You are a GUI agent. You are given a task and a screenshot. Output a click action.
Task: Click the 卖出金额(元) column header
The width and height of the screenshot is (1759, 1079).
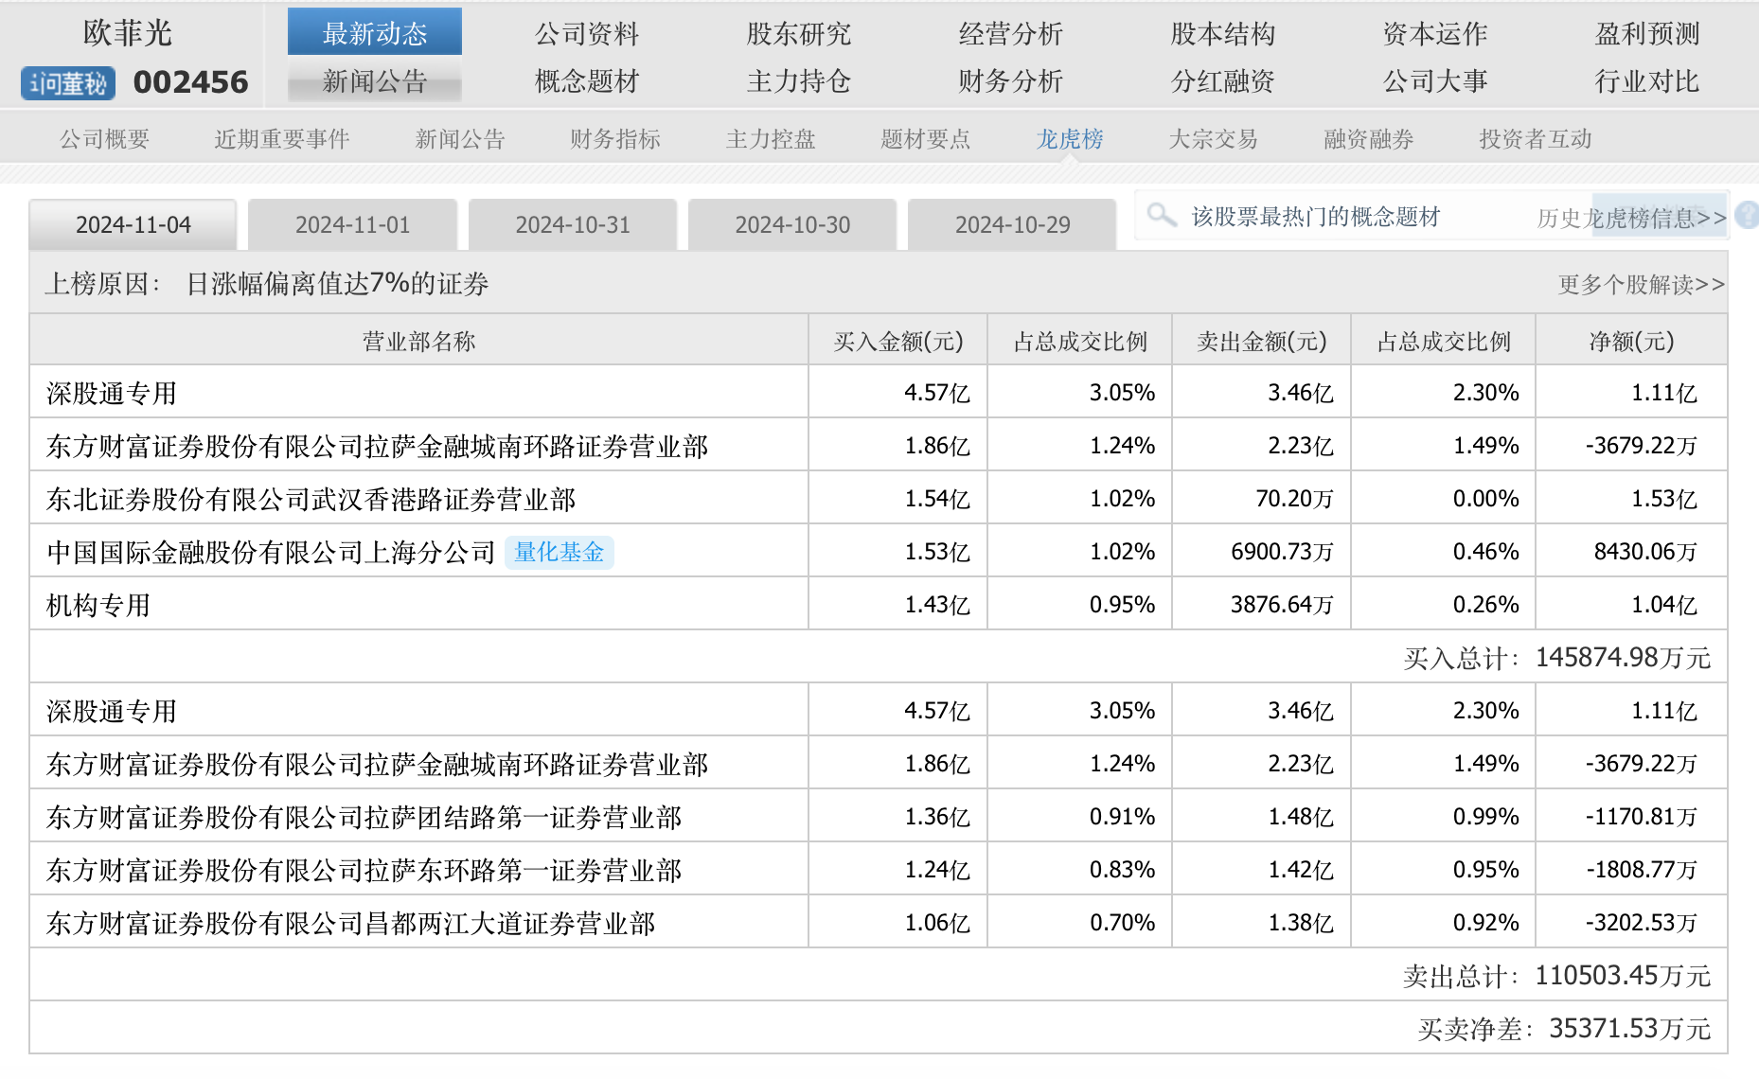(1262, 341)
